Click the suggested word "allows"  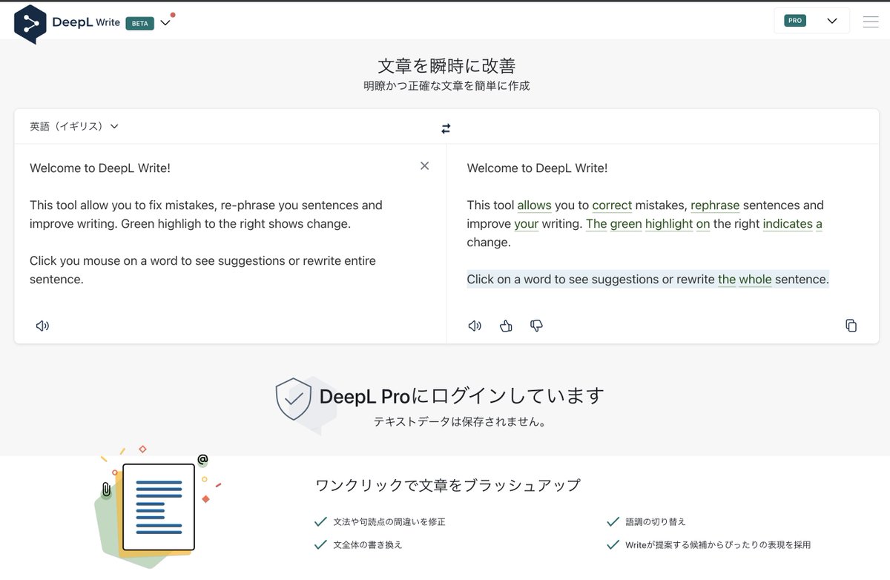click(534, 205)
